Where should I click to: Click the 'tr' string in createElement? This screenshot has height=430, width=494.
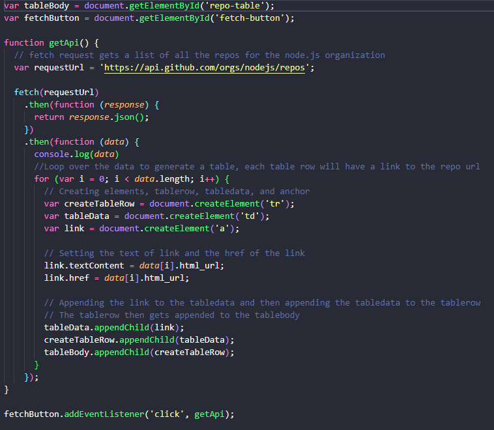(275, 204)
